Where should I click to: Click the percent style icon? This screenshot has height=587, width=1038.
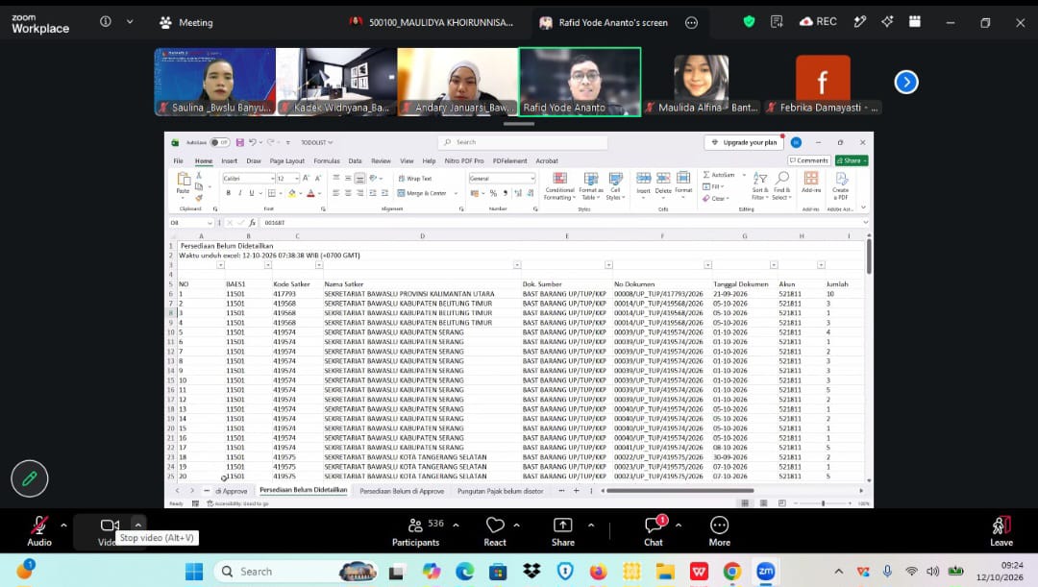coord(493,193)
